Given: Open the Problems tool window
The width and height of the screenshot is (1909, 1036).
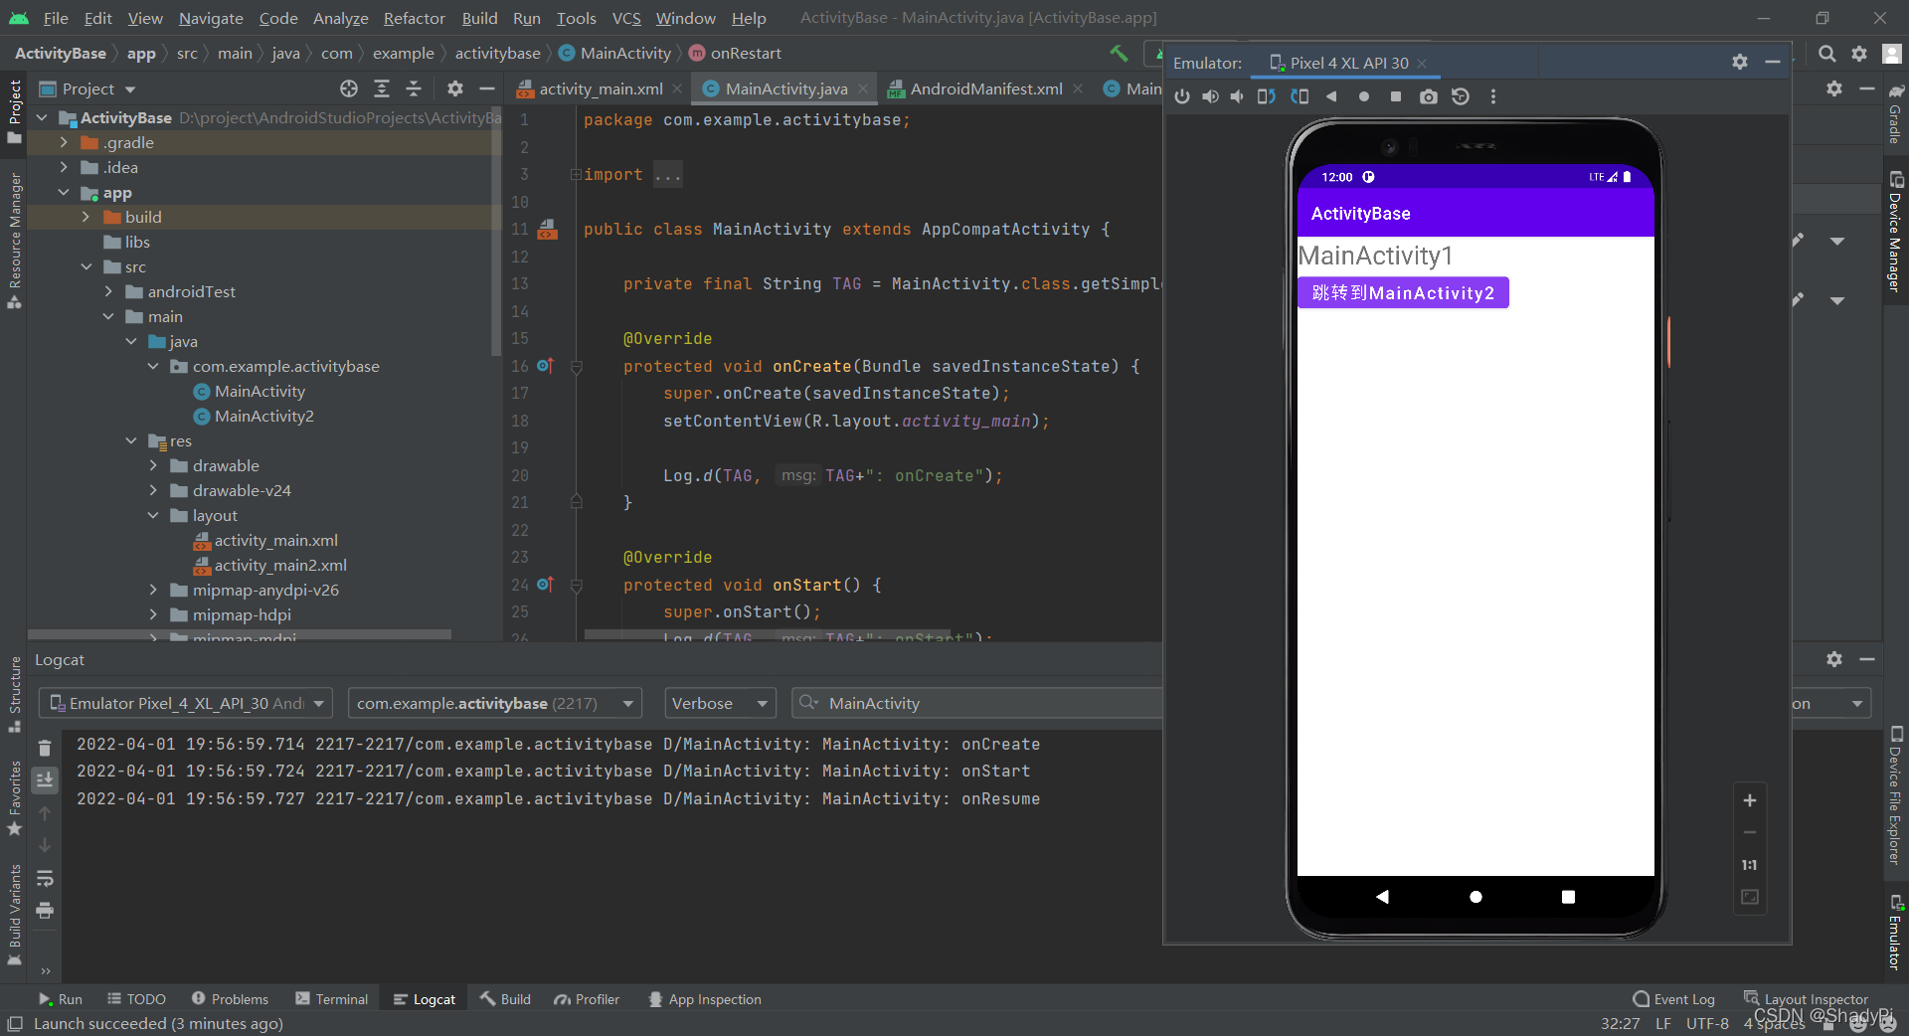Looking at the screenshot, I should point(230,999).
